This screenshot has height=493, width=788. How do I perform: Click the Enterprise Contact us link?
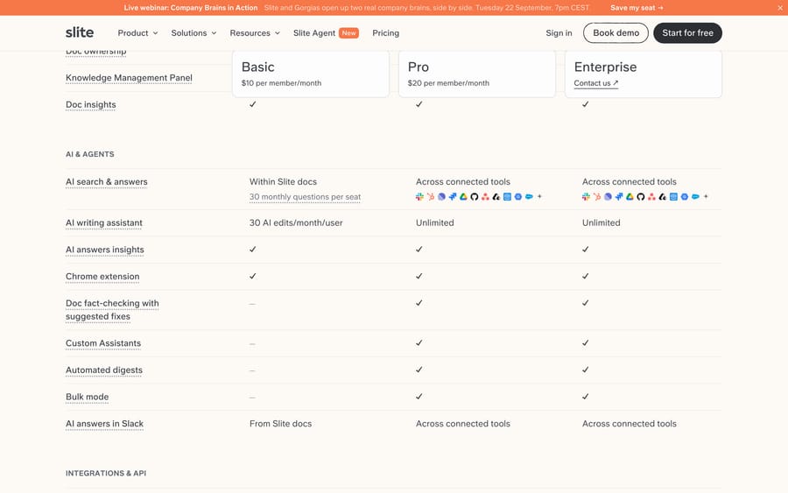coord(596,83)
